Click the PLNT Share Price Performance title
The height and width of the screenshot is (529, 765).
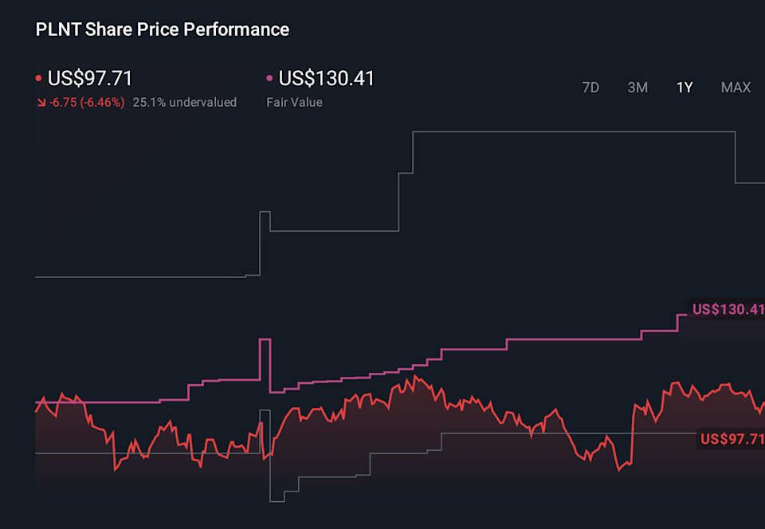162,29
